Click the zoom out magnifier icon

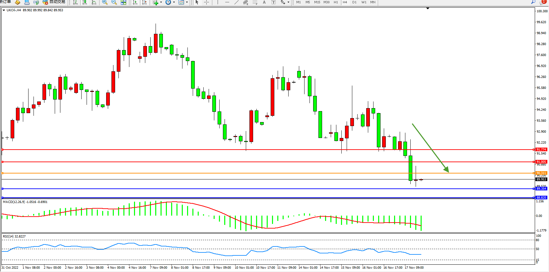(x=114, y=2)
